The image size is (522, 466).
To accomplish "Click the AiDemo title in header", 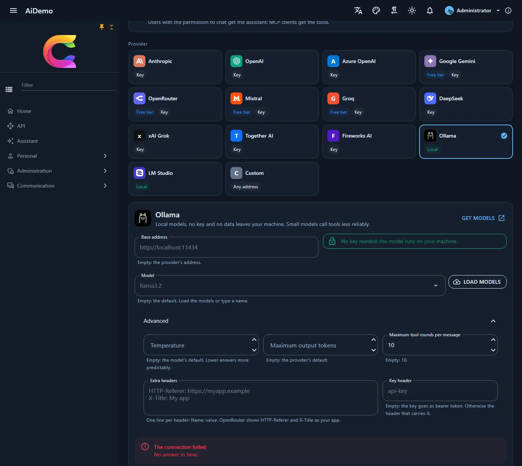I will point(39,11).
